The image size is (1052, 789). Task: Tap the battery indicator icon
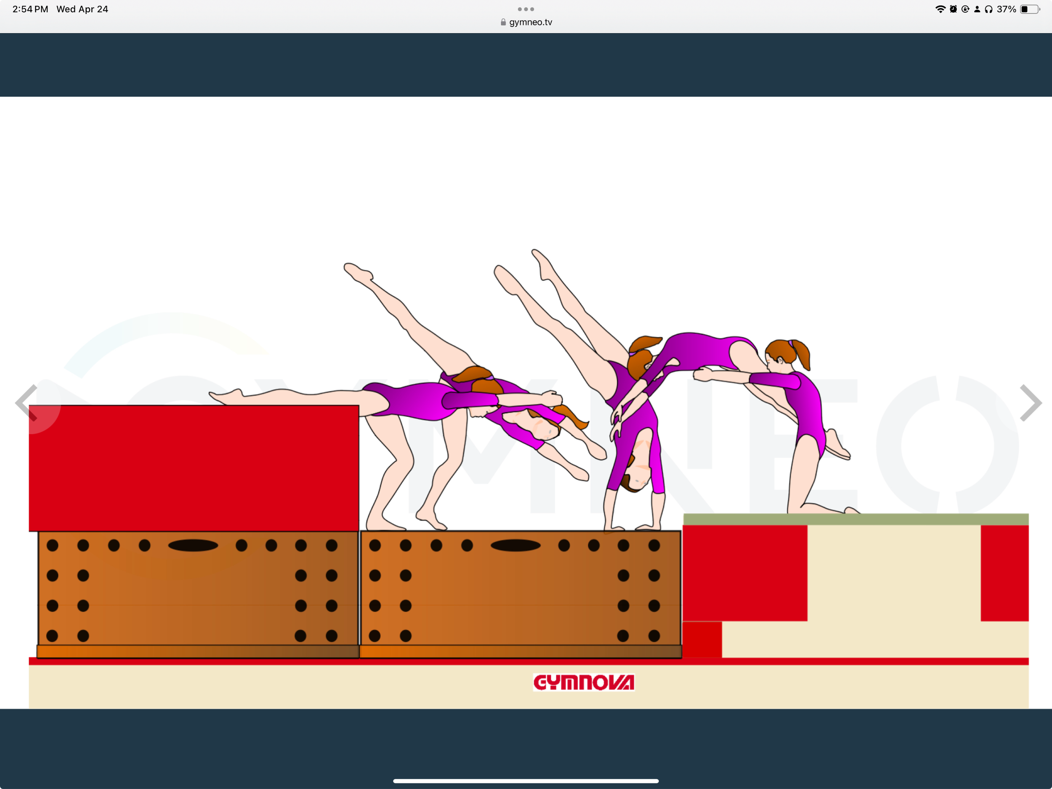pyautogui.click(x=1030, y=9)
